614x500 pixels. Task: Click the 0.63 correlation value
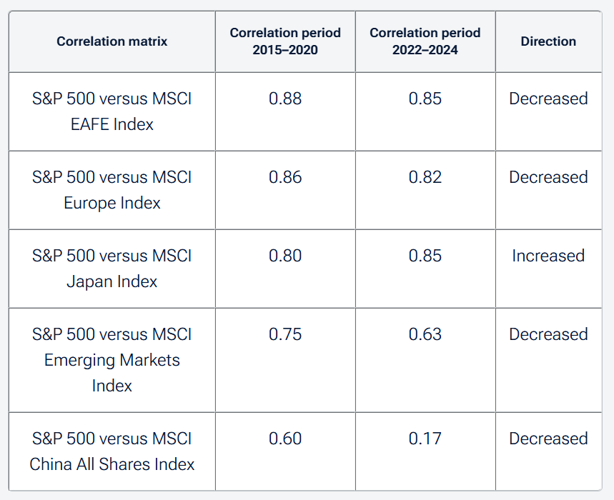[425, 334]
